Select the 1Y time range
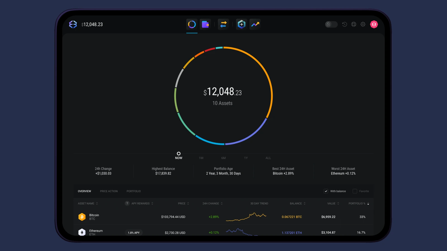 point(246,158)
